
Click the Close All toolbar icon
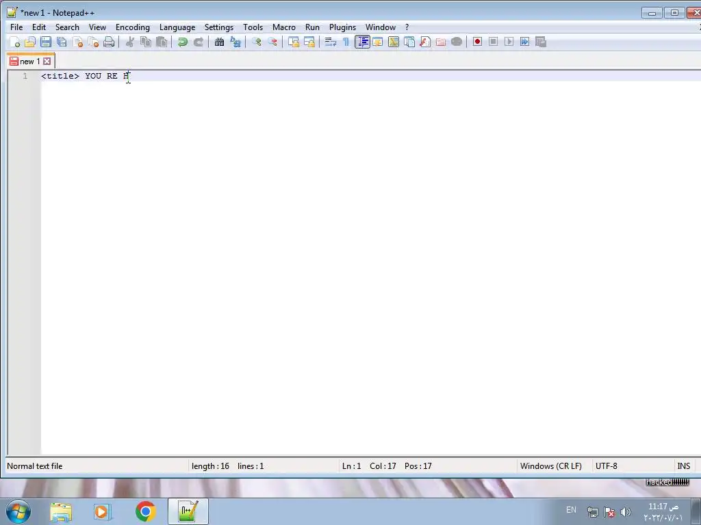click(x=93, y=42)
